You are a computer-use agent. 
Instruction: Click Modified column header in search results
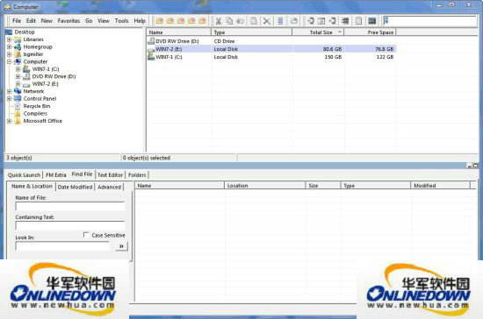(441, 186)
